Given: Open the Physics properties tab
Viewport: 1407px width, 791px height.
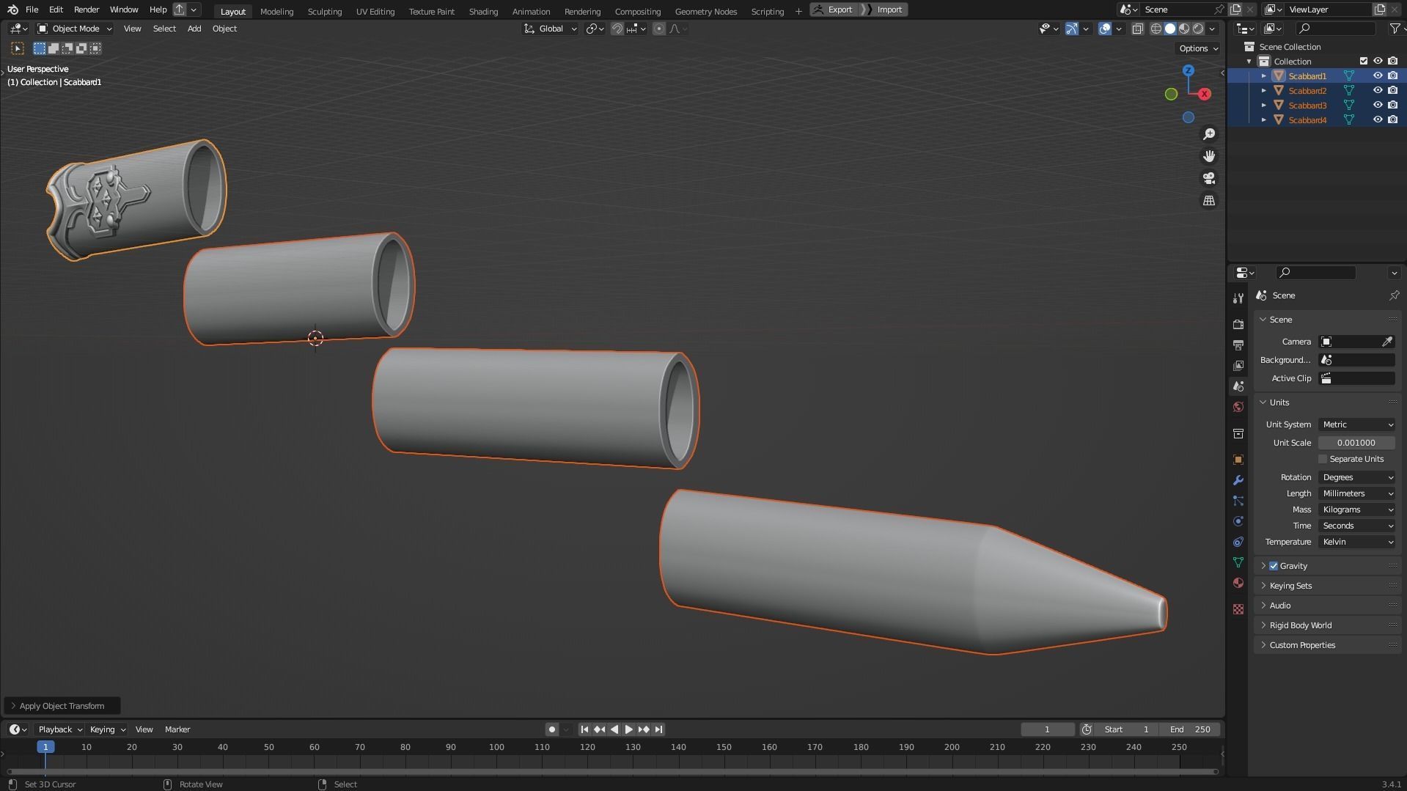Looking at the screenshot, I should (1238, 521).
